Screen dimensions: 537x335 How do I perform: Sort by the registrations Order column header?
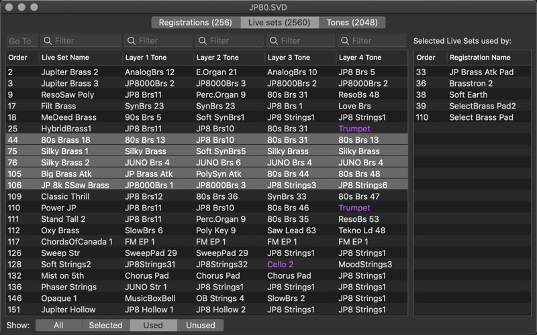430,58
